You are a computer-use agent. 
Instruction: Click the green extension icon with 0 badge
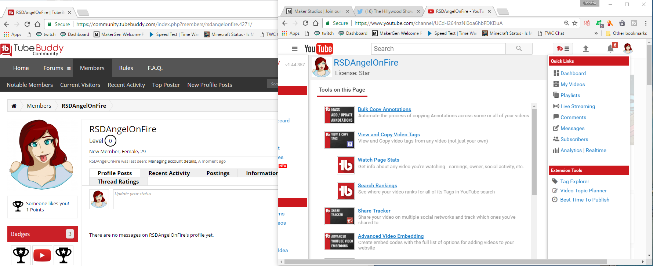pos(599,23)
